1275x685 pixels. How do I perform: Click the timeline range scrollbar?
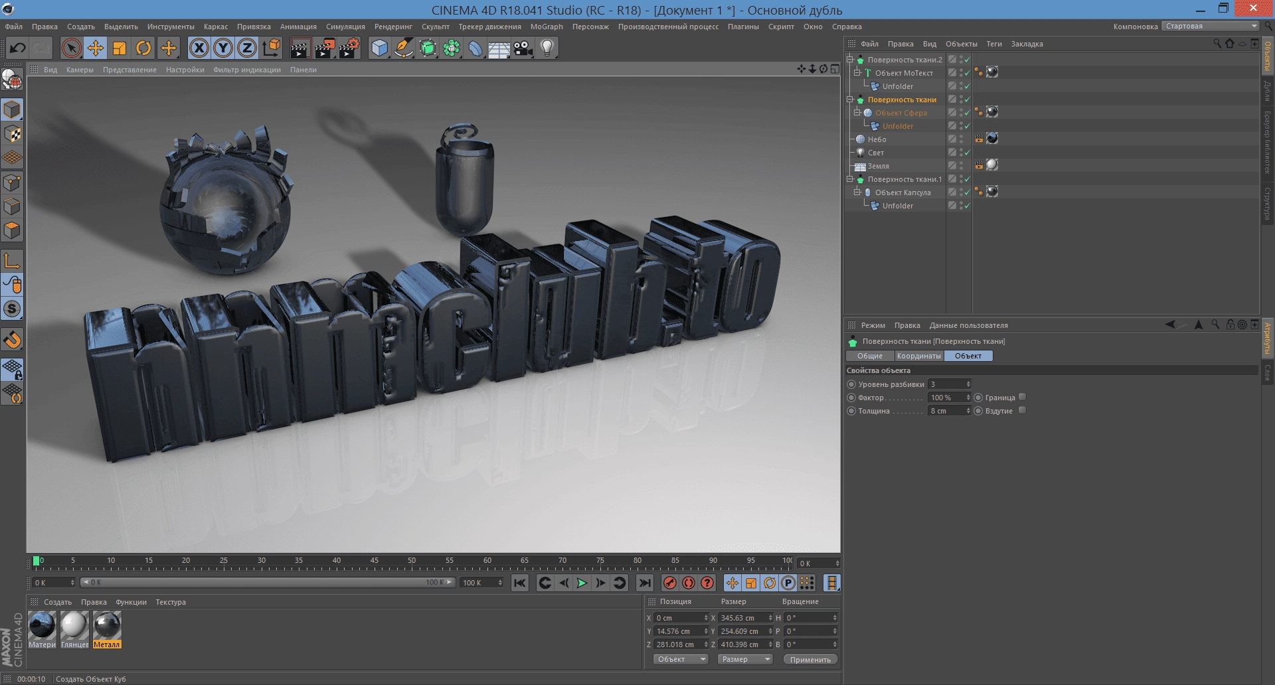[268, 582]
